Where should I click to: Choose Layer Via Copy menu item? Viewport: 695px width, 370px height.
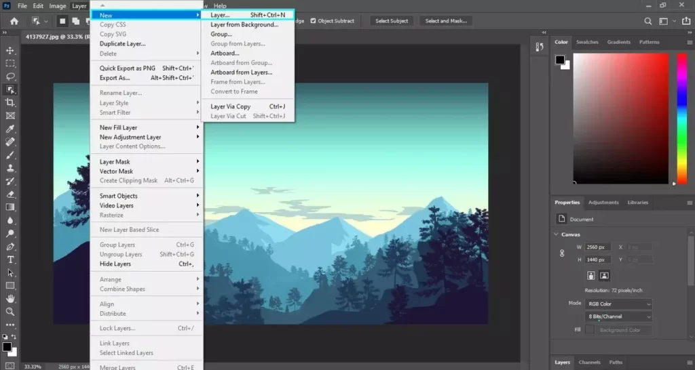click(247, 106)
